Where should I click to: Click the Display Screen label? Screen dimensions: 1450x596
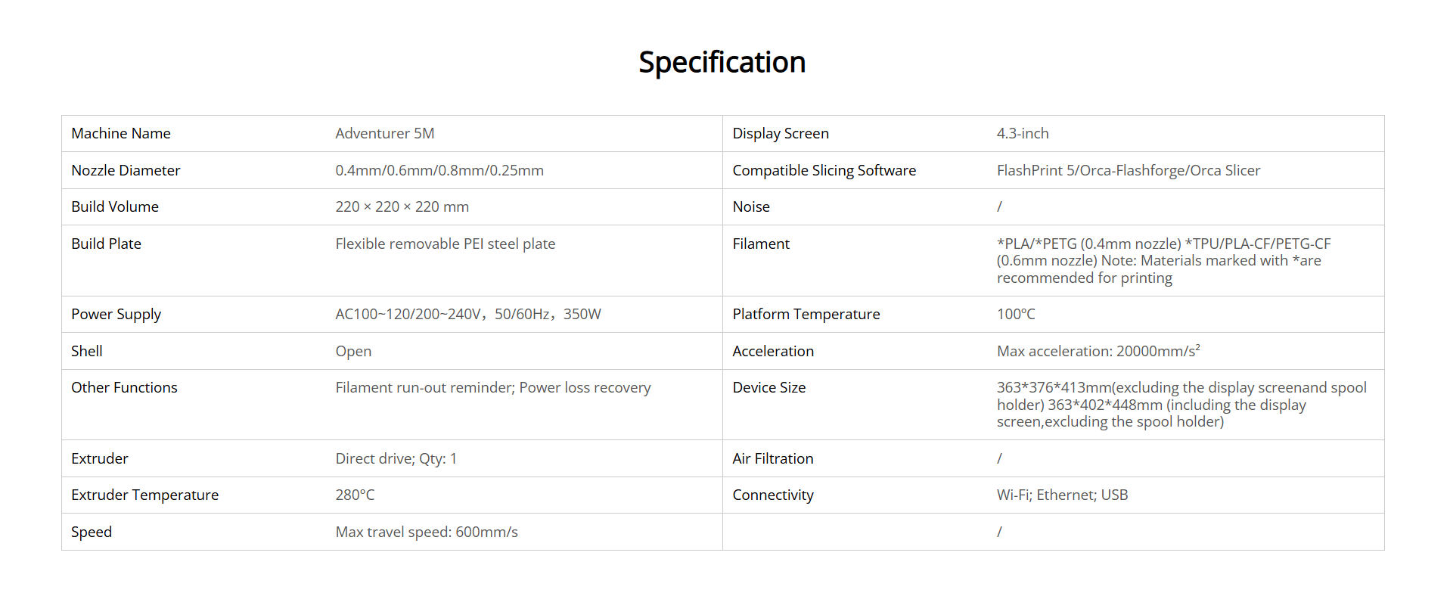[780, 134]
